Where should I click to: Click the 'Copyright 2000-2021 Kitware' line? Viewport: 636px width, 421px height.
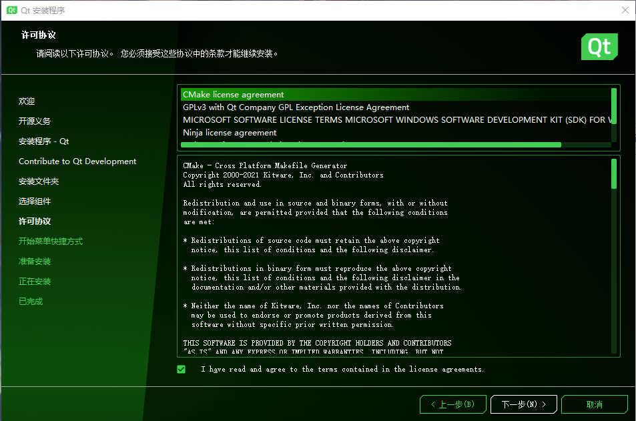(283, 175)
